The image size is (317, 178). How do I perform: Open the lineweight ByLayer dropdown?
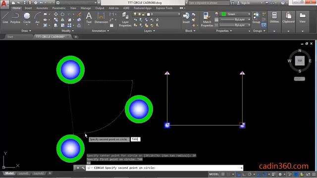point(235,20)
